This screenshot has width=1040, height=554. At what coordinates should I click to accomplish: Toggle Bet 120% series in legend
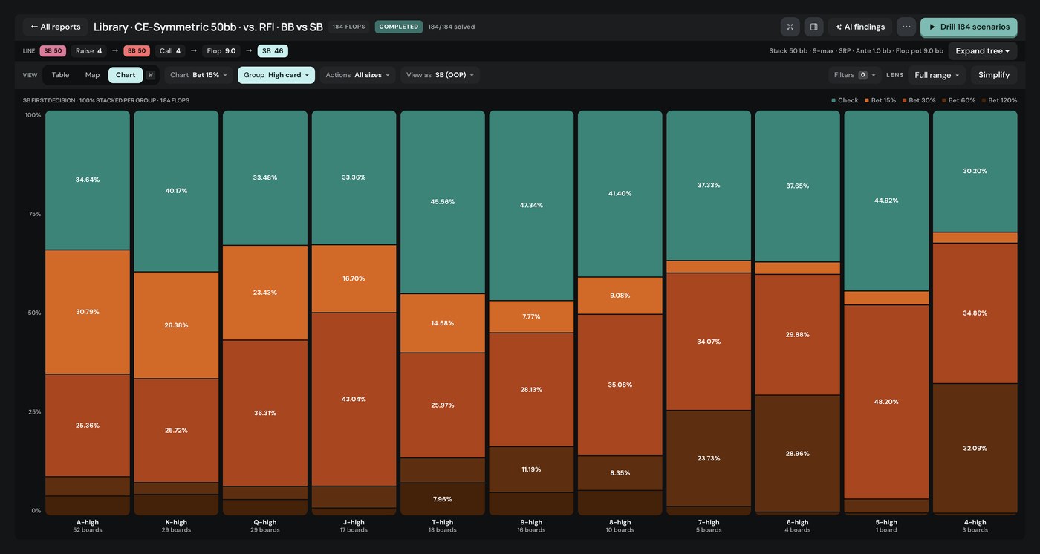pos(999,100)
